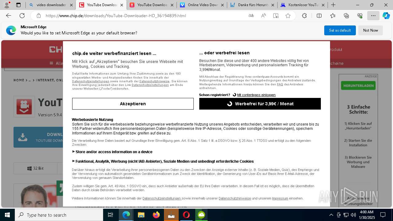
Task: Click the HOME breadcrumb link
Action: (19, 80)
